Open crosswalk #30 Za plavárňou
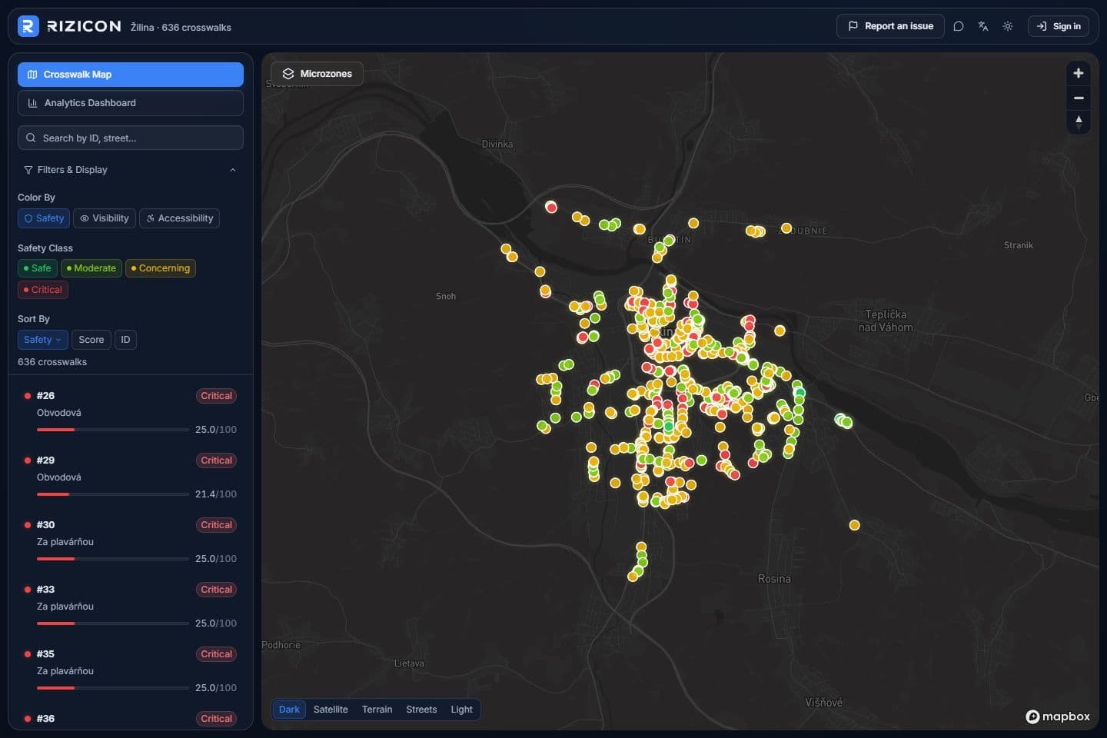The image size is (1107, 738). pyautogui.click(x=131, y=541)
